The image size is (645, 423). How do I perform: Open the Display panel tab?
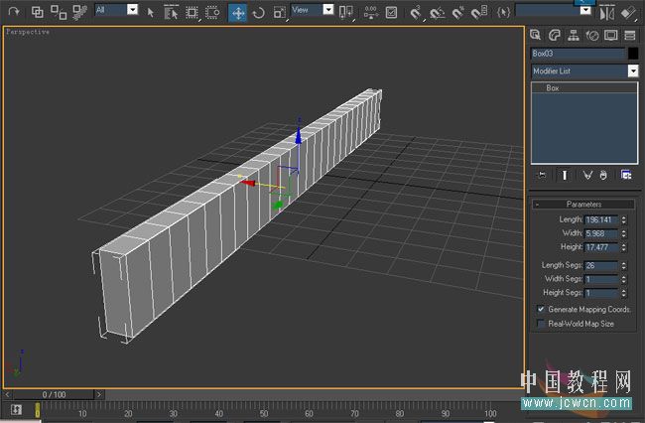pos(611,35)
